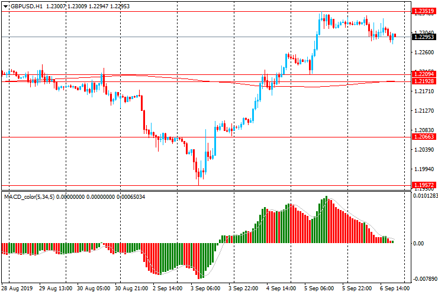Image resolution: width=438 pixels, height=295 pixels.
Task: Click the 29 Aug 13:00 time label
Action: (x=56, y=289)
